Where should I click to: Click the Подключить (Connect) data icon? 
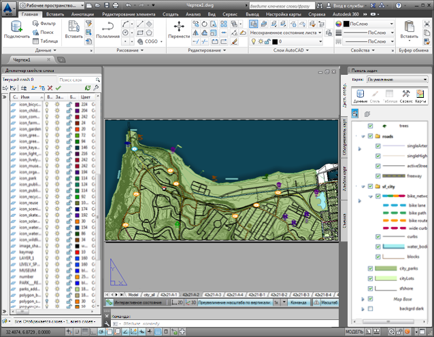pos(16,29)
